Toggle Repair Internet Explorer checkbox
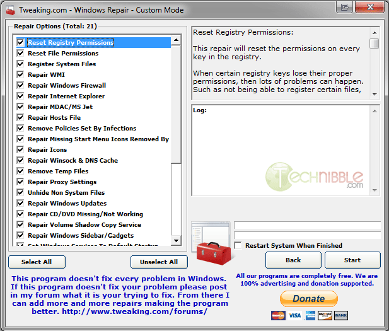Viewport: 389px width, 331px height. tap(20, 96)
